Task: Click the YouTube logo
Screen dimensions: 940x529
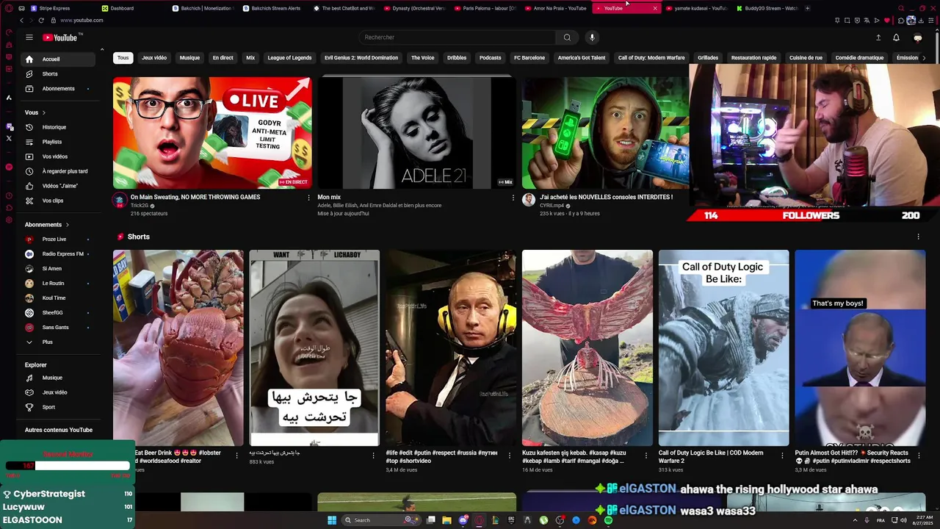Action: click(x=60, y=37)
